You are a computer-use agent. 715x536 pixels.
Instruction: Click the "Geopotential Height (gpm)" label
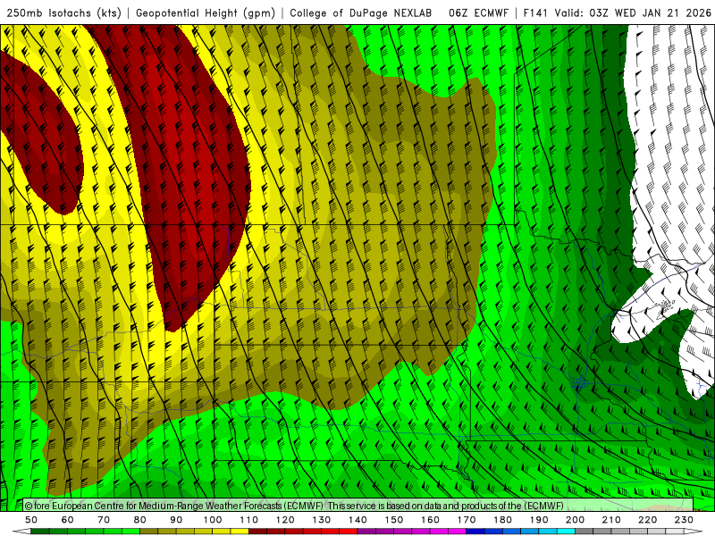tap(206, 13)
